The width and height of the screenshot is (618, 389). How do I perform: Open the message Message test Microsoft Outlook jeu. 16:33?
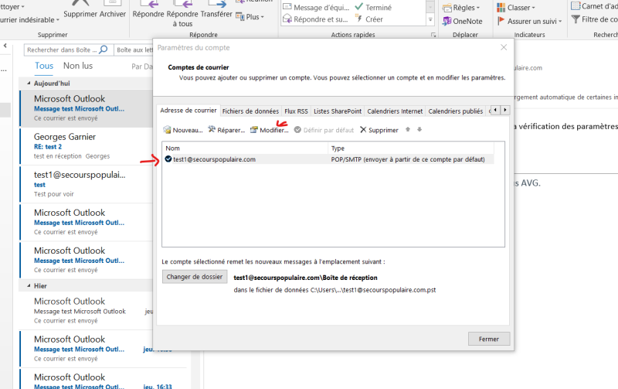[x=104, y=380]
